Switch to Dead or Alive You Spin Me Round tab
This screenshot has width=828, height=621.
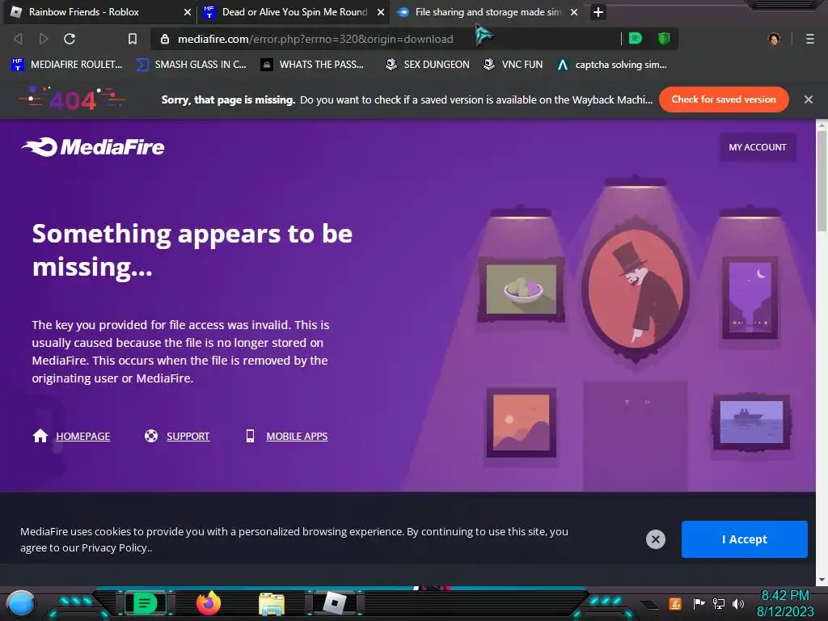click(x=293, y=12)
